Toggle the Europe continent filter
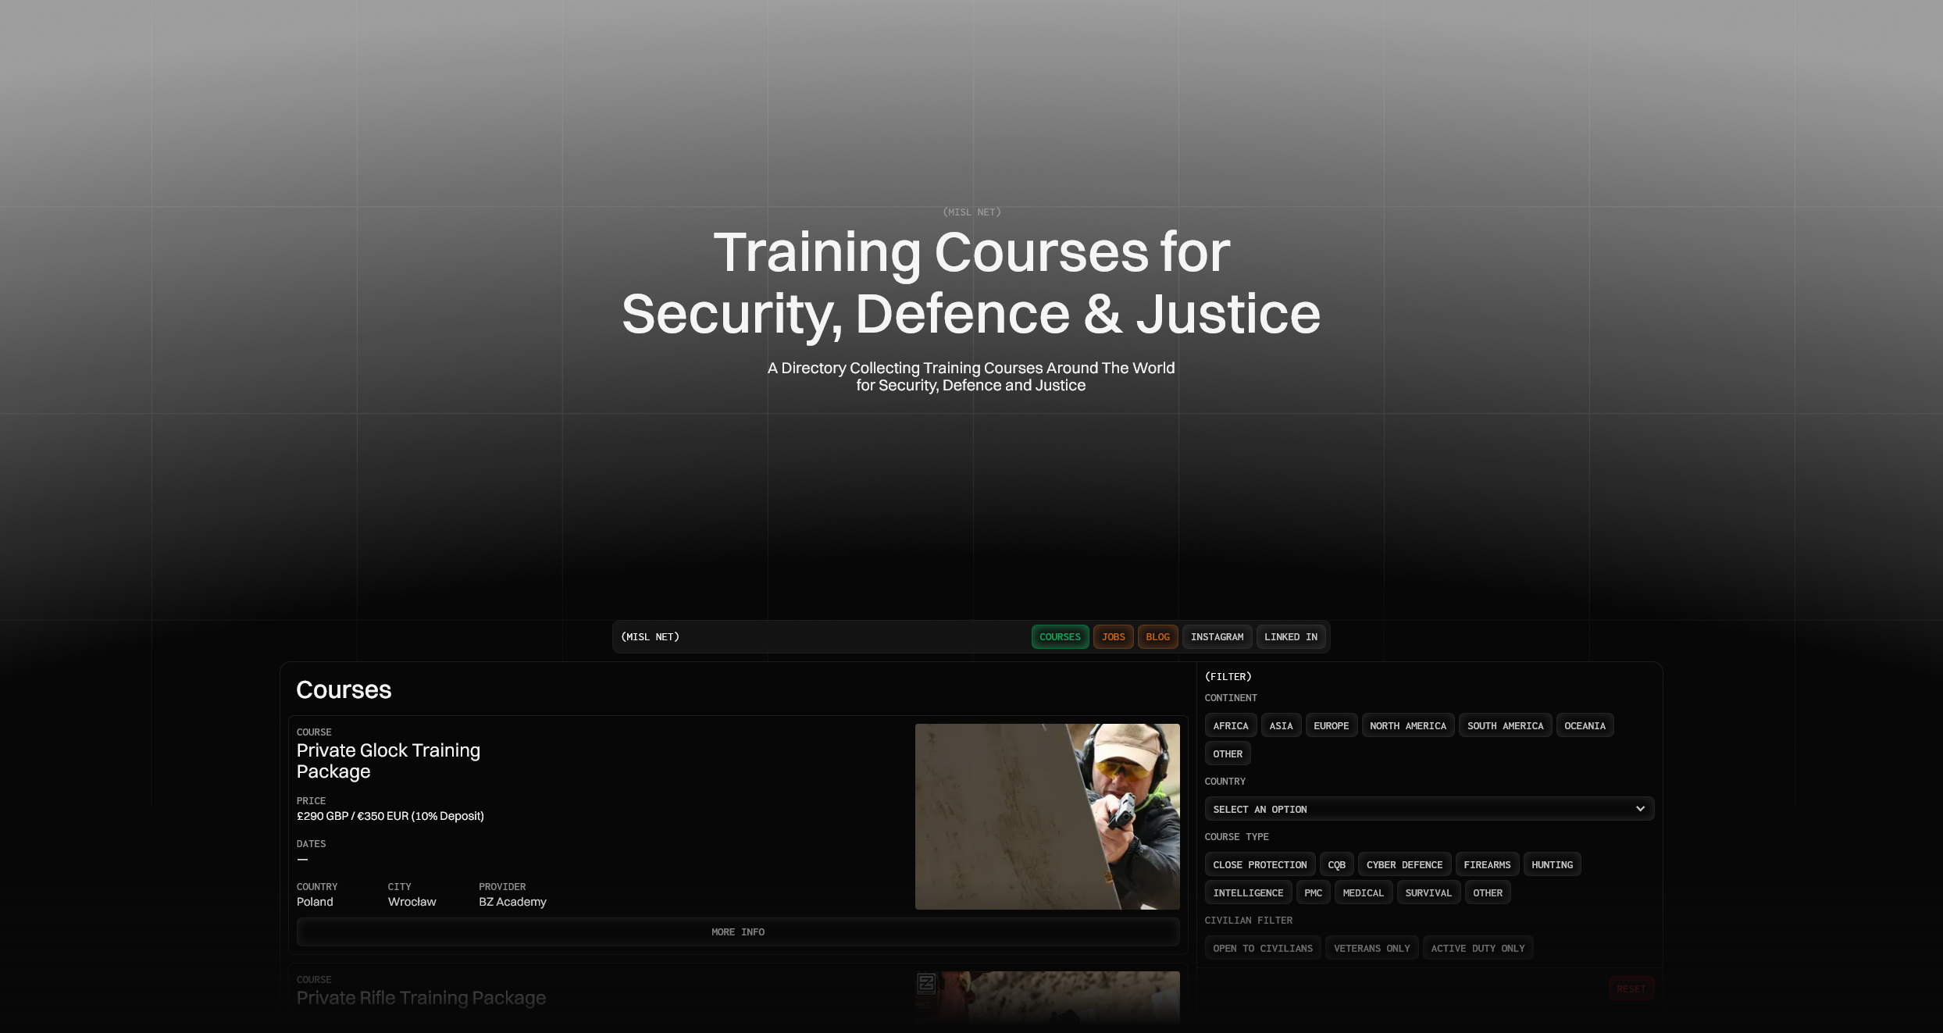This screenshot has height=1033, width=1943. pos(1331,726)
